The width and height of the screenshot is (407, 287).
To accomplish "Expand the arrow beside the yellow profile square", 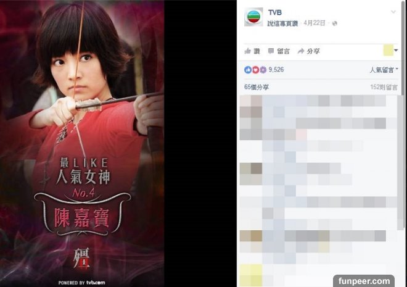I will pyautogui.click(x=396, y=50).
